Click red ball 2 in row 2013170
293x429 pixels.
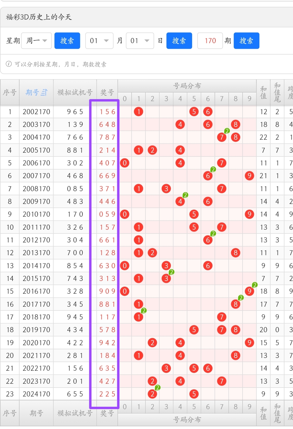pyautogui.click(x=152, y=253)
